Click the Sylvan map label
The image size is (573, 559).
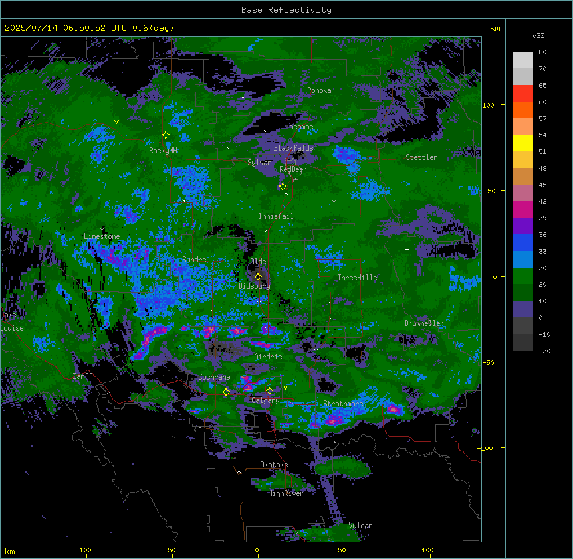pyautogui.click(x=259, y=163)
